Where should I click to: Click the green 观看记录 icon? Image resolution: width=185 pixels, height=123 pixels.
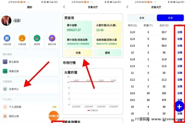point(5,71)
